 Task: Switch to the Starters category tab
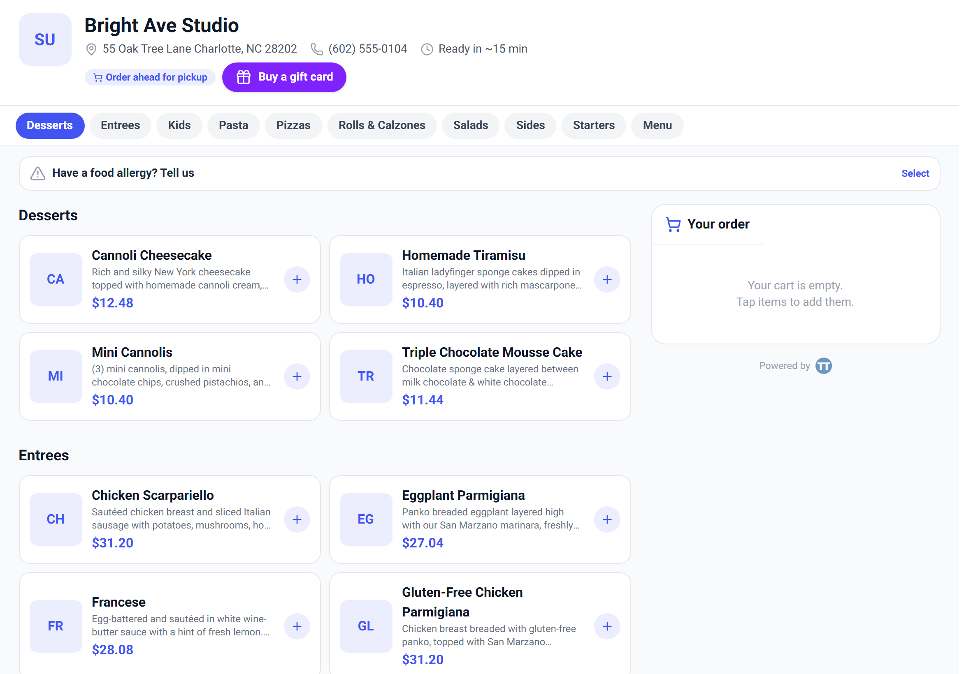pos(594,125)
